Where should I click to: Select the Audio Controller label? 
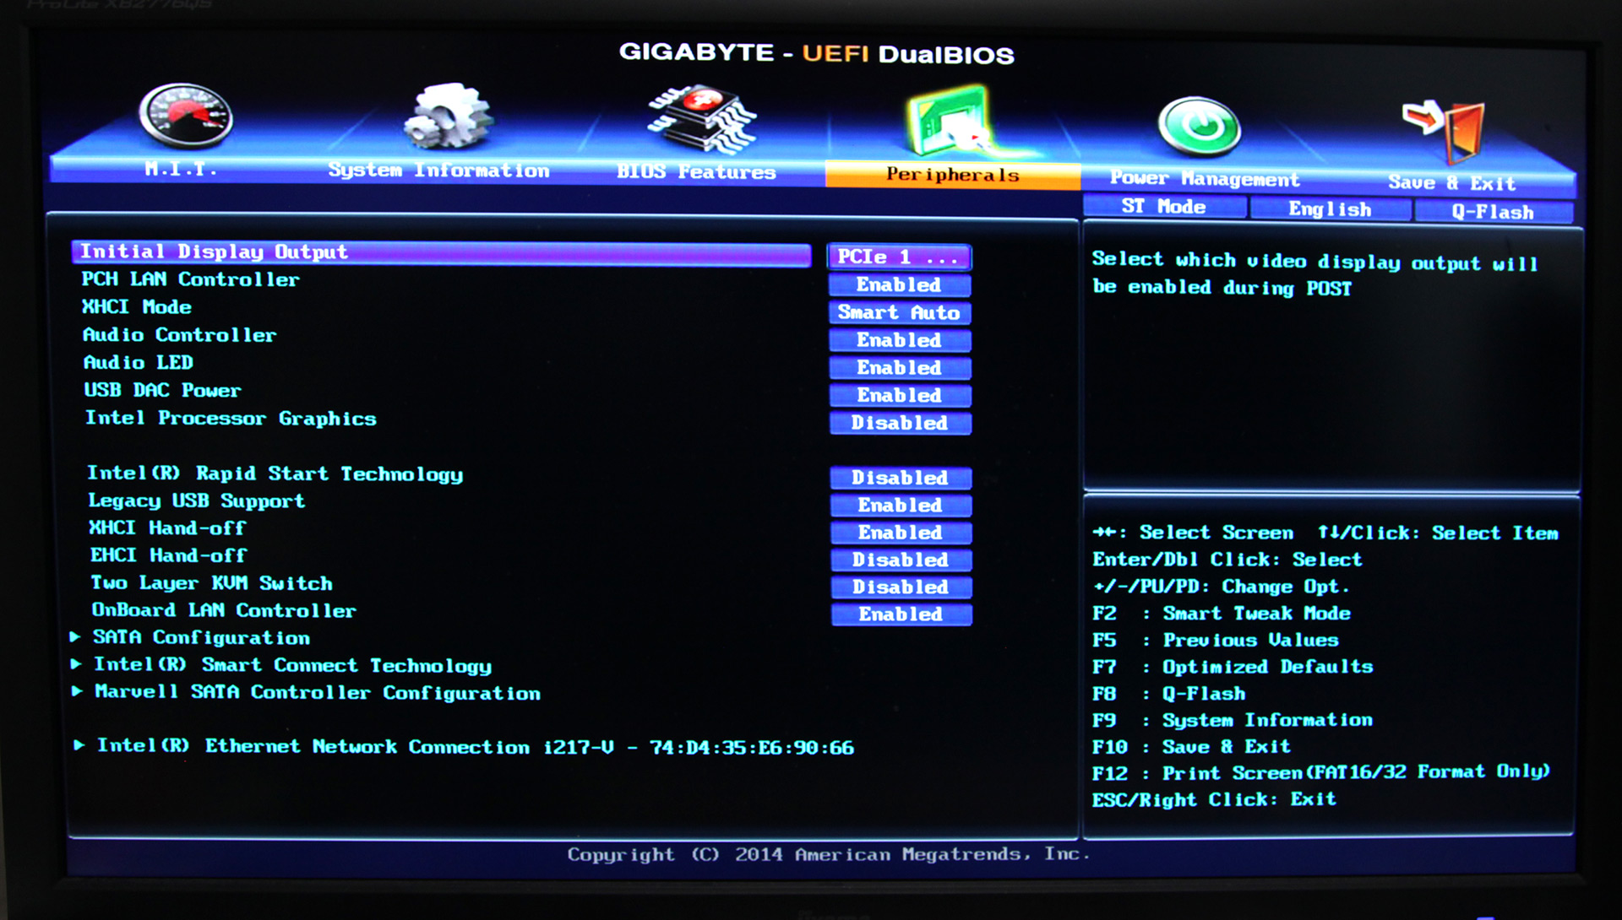click(180, 335)
